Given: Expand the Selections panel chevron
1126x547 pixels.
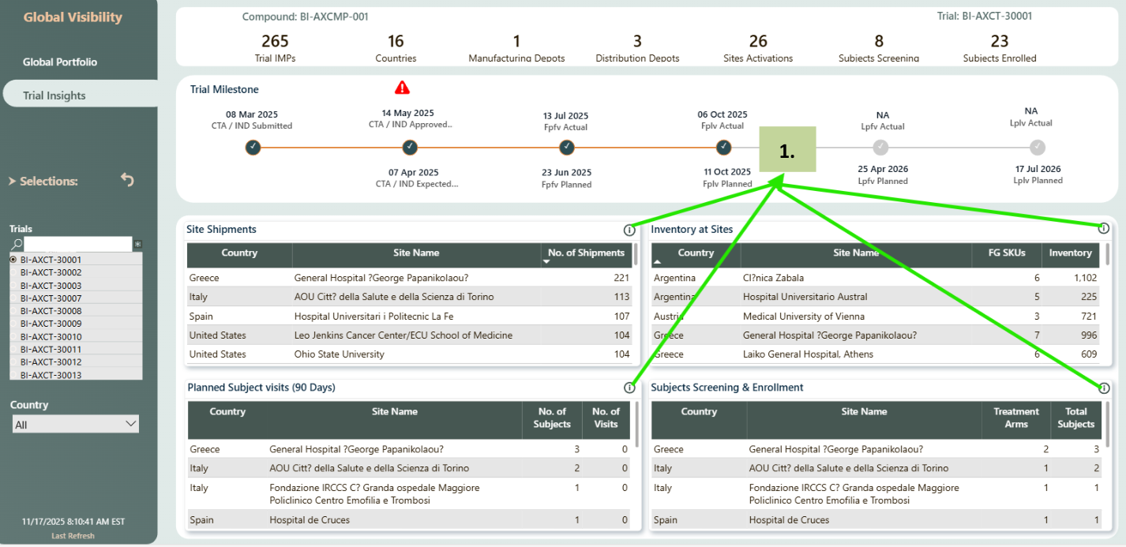Looking at the screenshot, I should pos(12,182).
